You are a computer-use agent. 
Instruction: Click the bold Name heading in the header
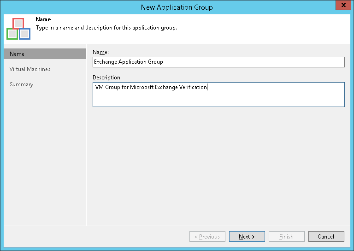[x=43, y=20]
